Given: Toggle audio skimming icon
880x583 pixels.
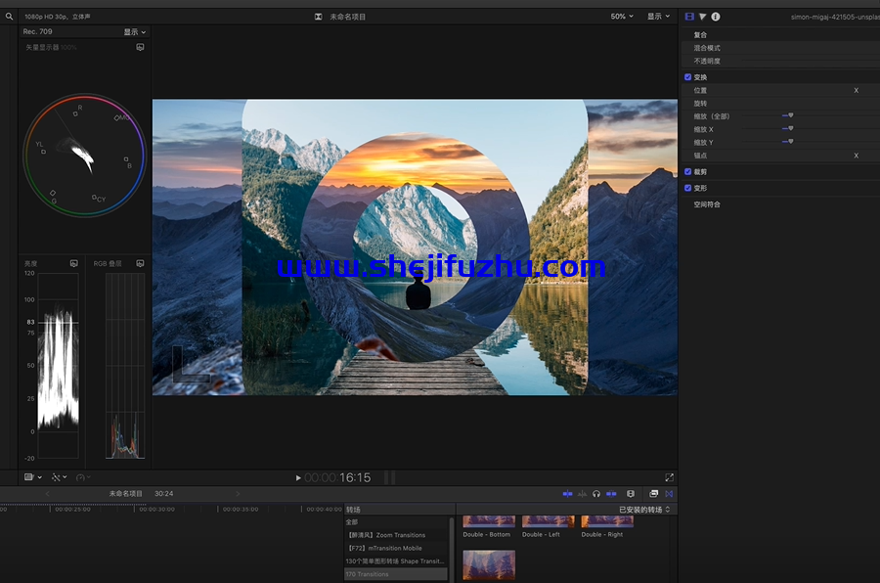Looking at the screenshot, I should click(582, 494).
